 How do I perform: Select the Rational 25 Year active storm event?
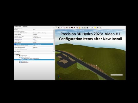coord(28,60)
